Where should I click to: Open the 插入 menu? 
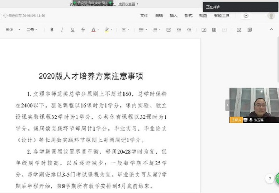click(173, 16)
